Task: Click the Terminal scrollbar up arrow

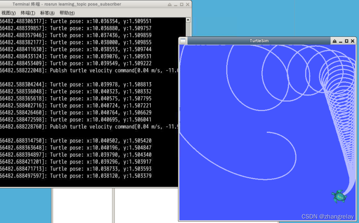Action: 188,20
